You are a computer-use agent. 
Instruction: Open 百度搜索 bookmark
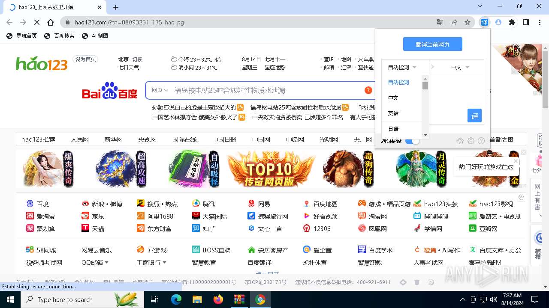click(59, 36)
